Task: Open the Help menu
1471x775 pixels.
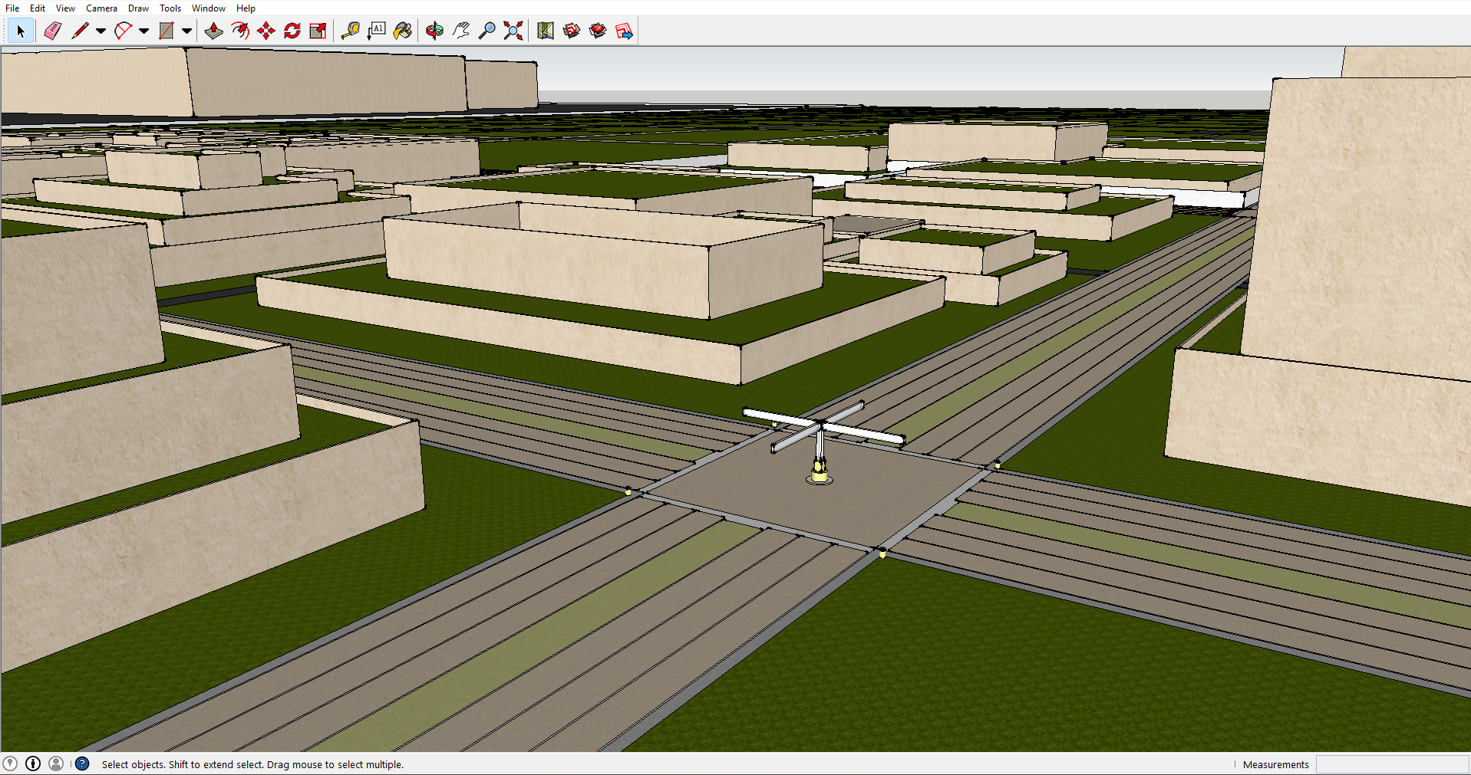Action: point(246,8)
